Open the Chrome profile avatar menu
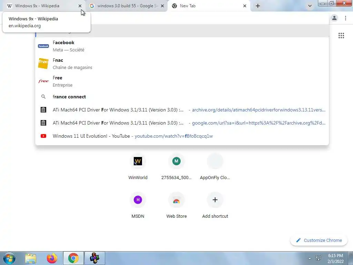This screenshot has height=265, width=353. click(334, 18)
